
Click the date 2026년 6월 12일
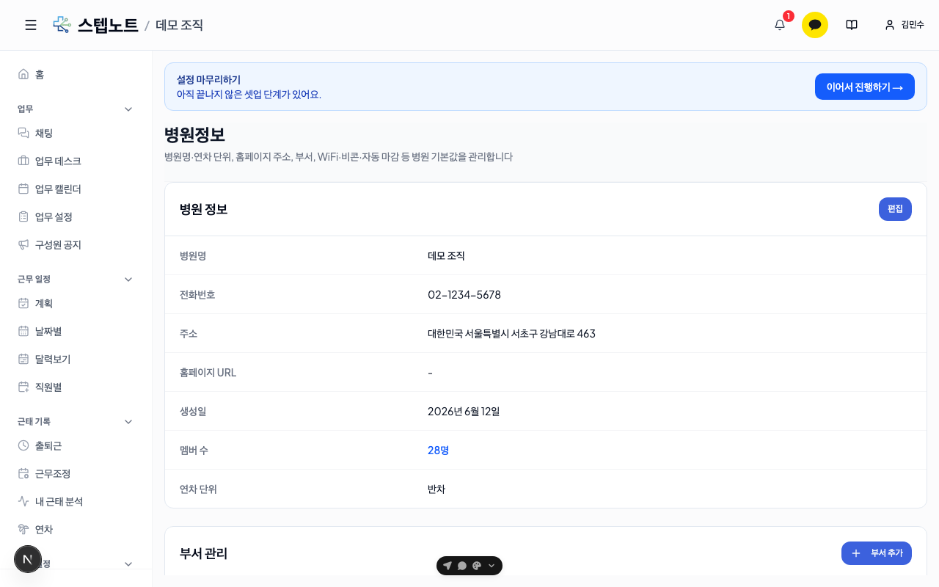click(464, 411)
